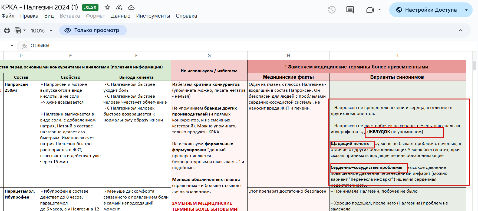
Task: Select cell starting Ибупрофен в составе действет
Action: [x=71, y=199]
